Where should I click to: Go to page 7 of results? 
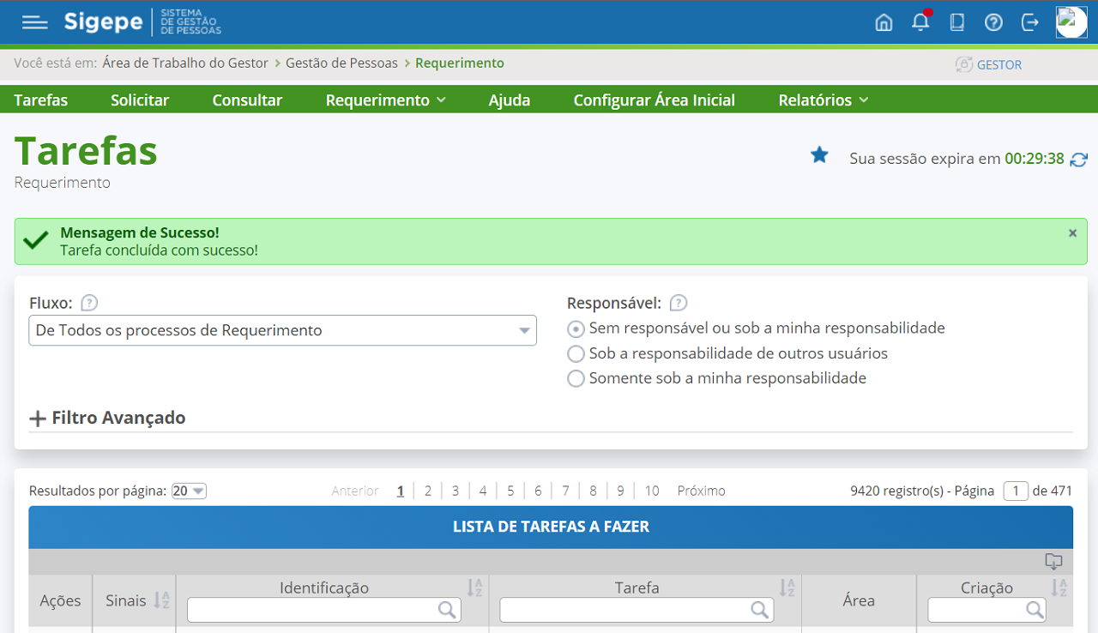tap(566, 491)
